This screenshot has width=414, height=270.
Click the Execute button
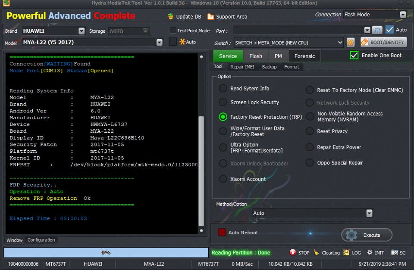pos(367,235)
